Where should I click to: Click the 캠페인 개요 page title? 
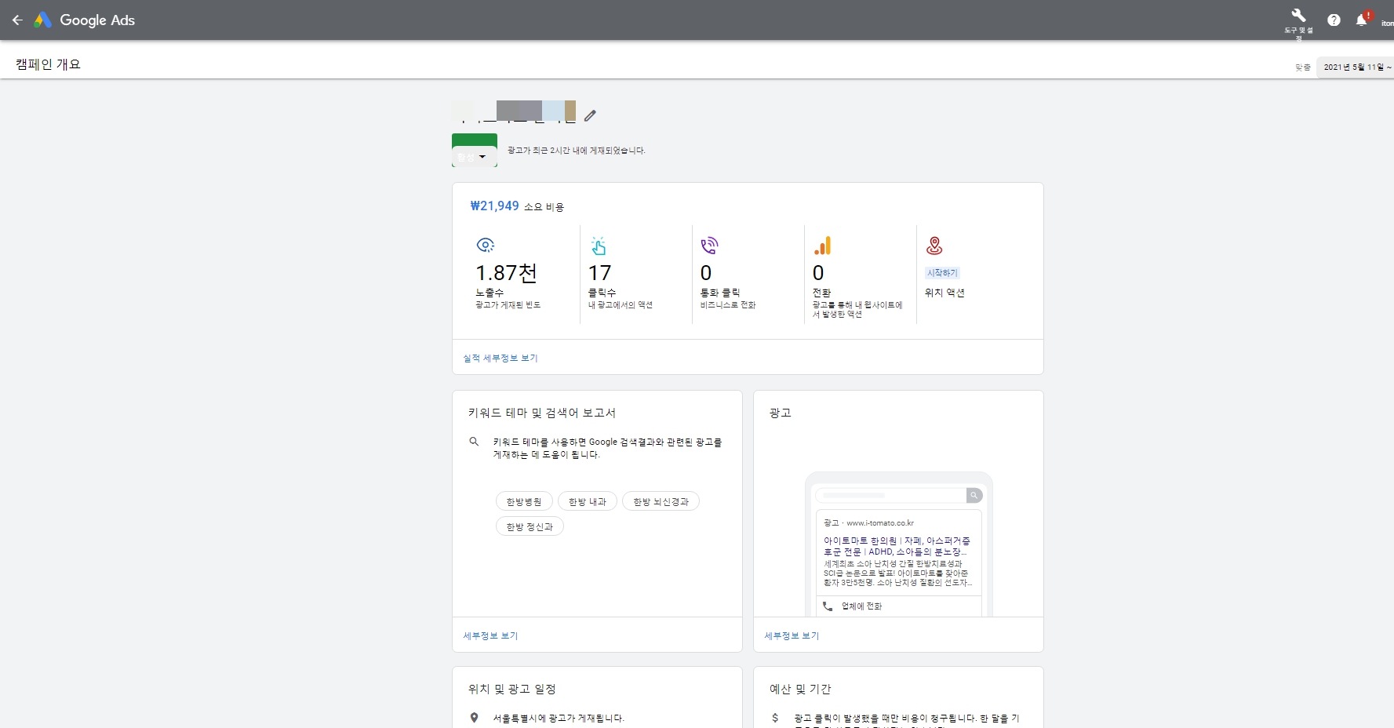(48, 64)
